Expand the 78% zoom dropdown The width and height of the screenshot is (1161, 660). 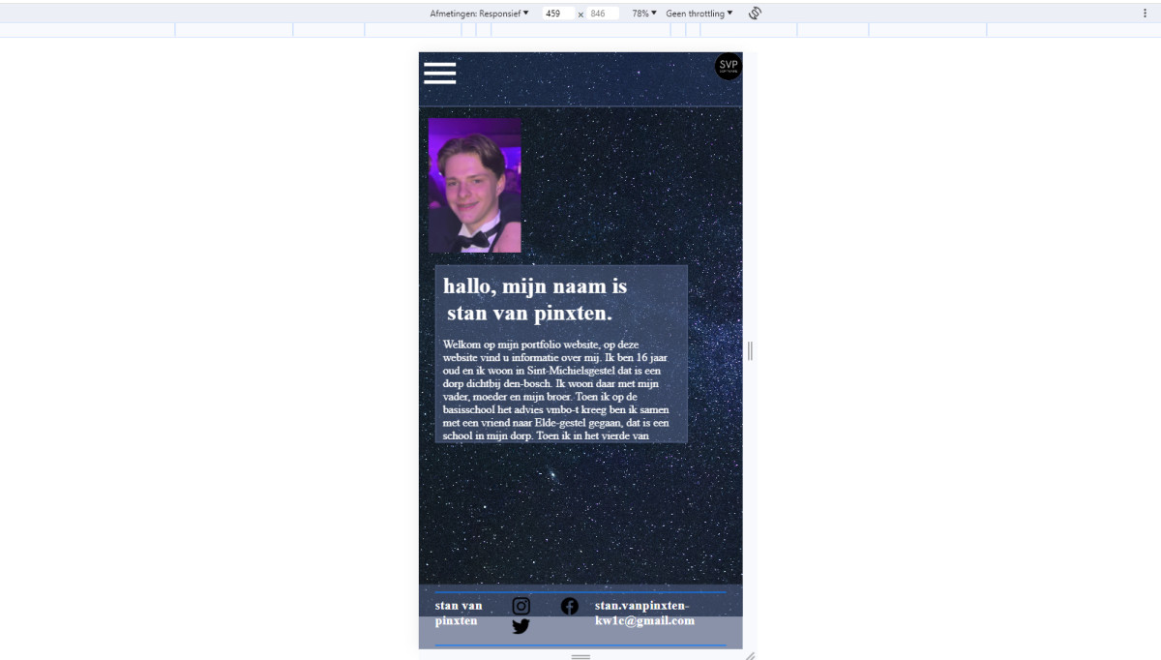click(644, 14)
